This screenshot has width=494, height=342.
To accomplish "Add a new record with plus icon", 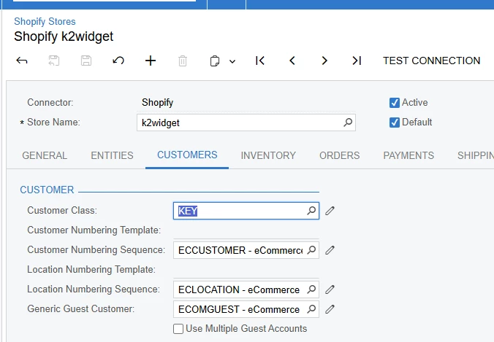I will (x=151, y=61).
